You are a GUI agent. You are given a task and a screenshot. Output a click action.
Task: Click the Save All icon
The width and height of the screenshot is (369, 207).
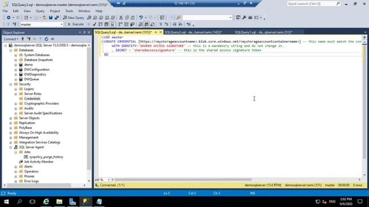pyautogui.click(x=57, y=18)
